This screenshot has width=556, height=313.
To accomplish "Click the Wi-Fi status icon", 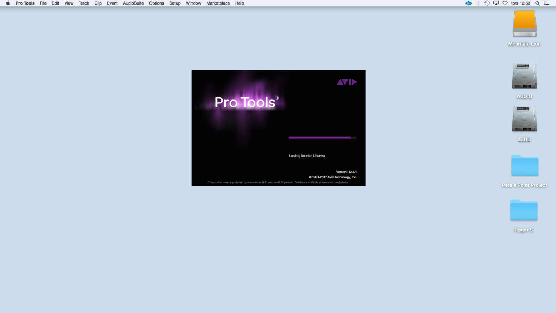I will 505,3.
